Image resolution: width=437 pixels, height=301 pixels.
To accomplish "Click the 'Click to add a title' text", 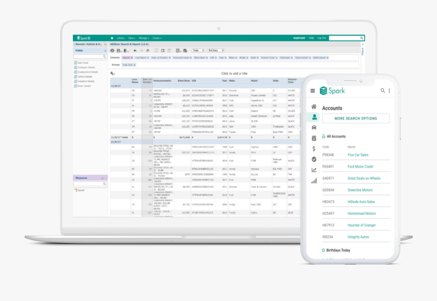I will (234, 73).
